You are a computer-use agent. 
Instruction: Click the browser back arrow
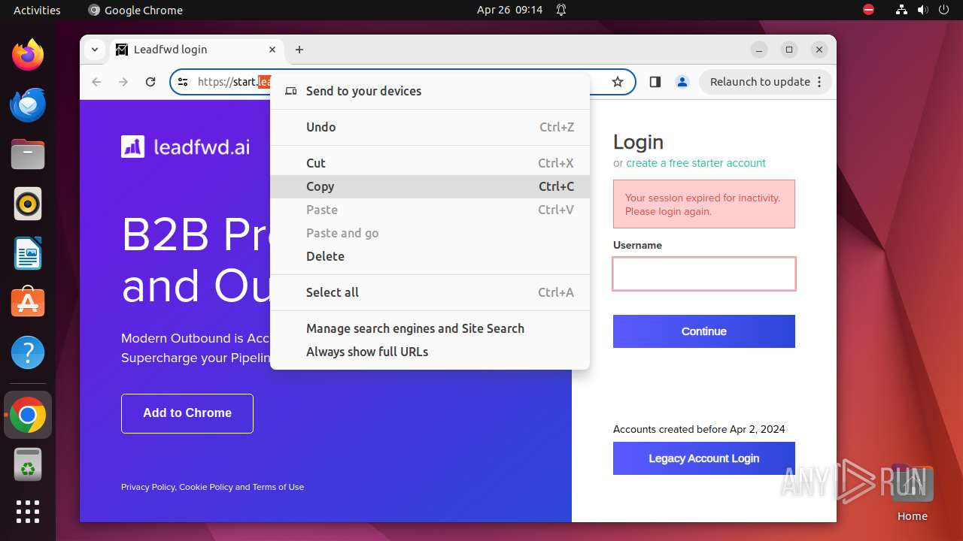96,82
